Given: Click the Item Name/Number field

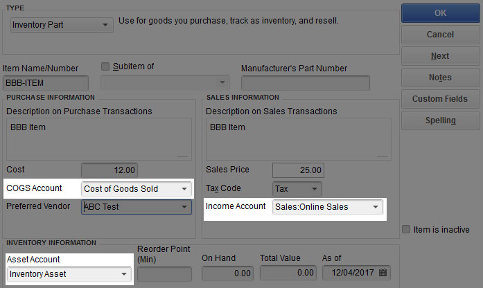Looking at the screenshot, I should point(46,83).
